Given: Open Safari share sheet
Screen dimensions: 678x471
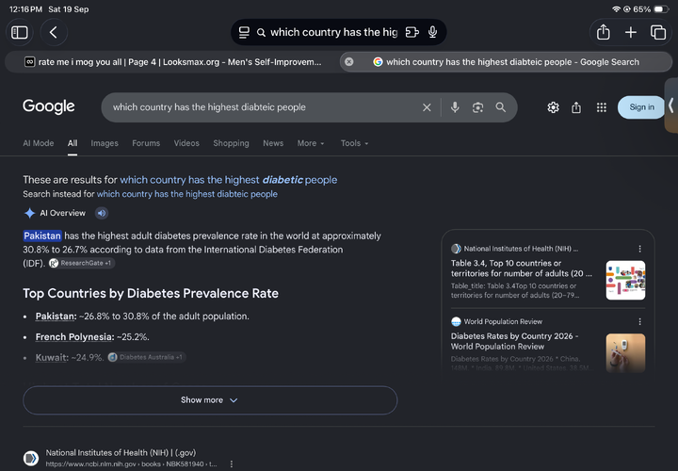Looking at the screenshot, I should [x=604, y=32].
